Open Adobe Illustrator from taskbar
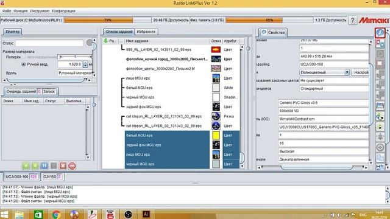390x219 pixels. (146, 214)
